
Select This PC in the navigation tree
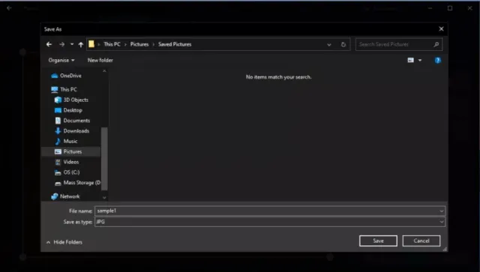point(68,89)
